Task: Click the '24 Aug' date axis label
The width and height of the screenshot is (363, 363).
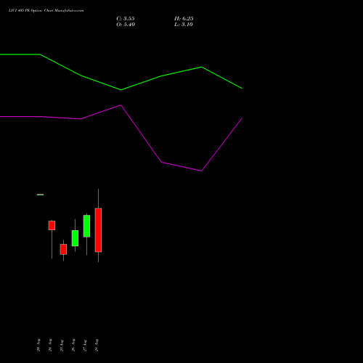Action: pyautogui.click(x=50, y=345)
